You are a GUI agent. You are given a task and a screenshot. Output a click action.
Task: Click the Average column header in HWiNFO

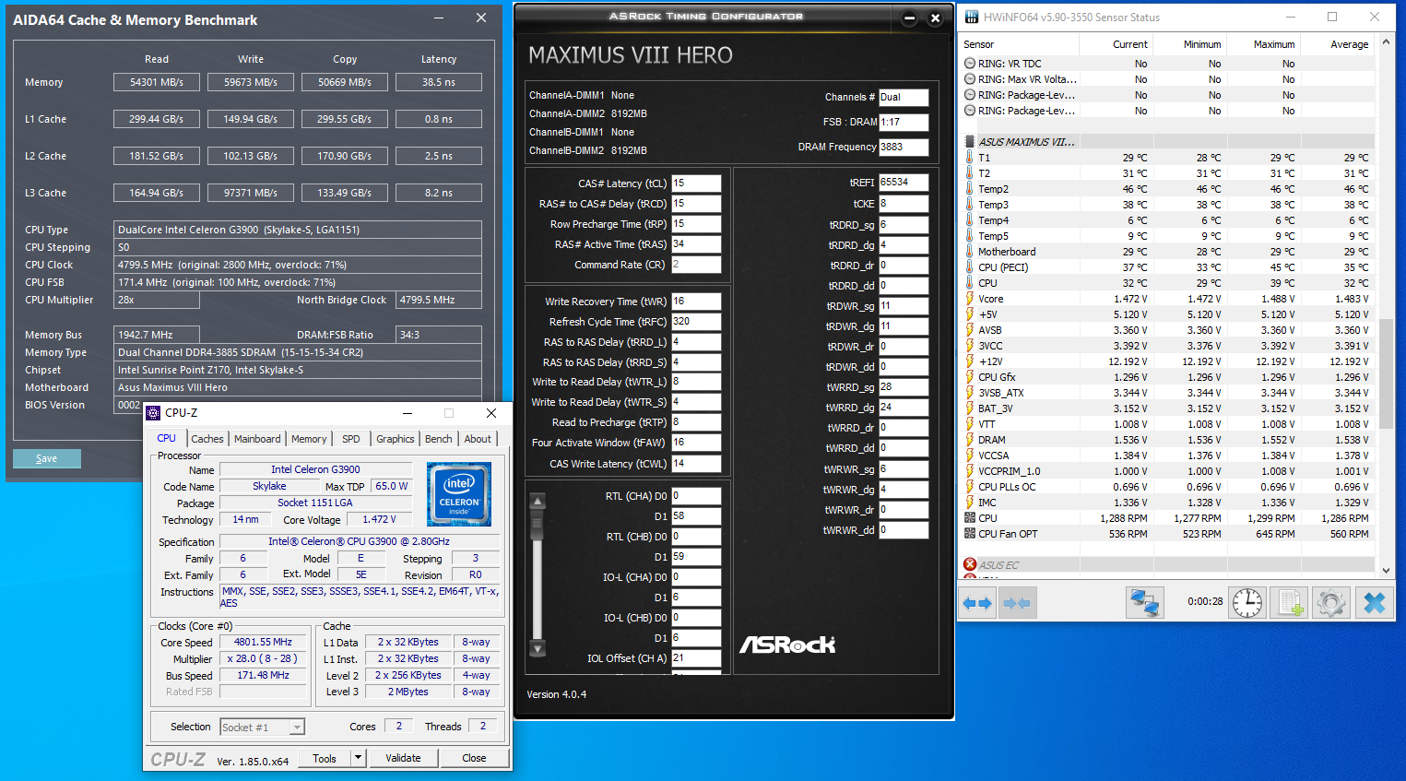tap(1338, 44)
